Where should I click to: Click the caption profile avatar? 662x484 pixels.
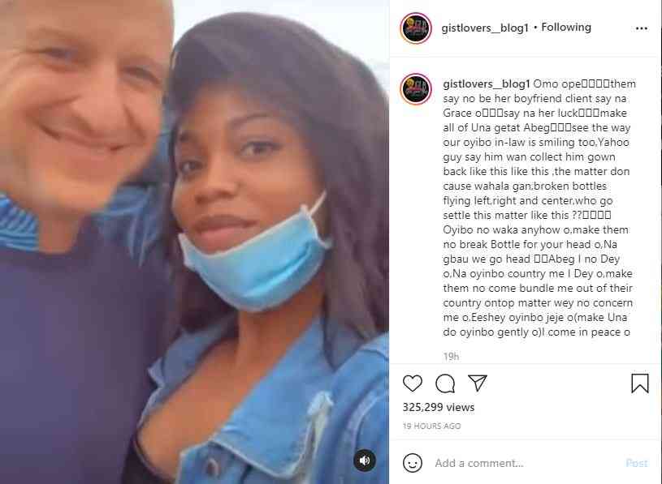416,89
